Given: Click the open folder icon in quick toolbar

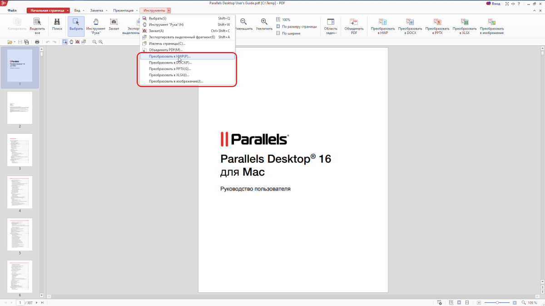Looking at the screenshot, I should click(10, 42).
